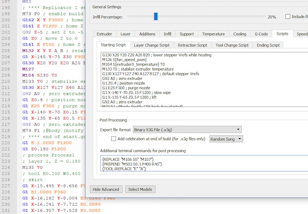Select the Infill tab
The width and height of the screenshot is (308, 214).
[x=167, y=34]
